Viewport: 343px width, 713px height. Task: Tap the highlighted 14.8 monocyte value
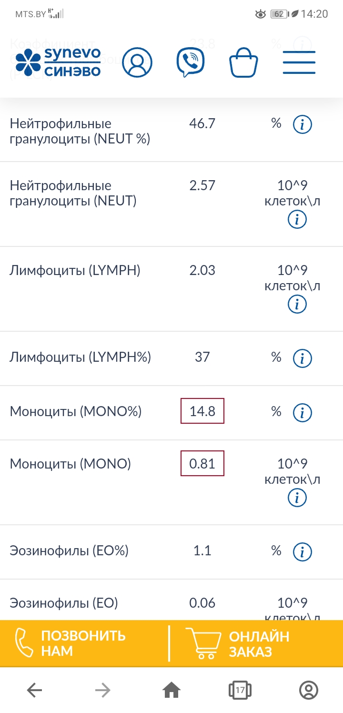pos(202,411)
